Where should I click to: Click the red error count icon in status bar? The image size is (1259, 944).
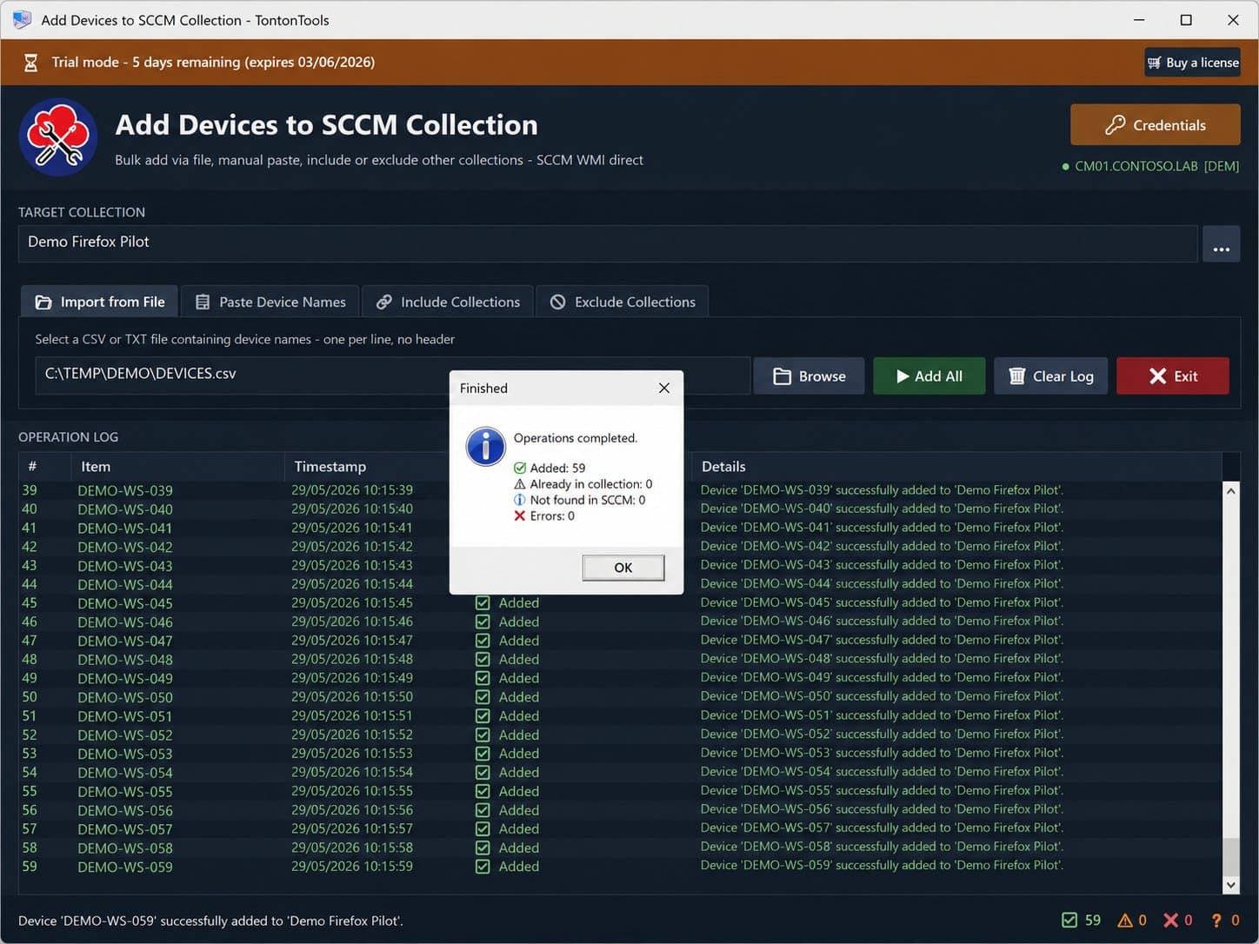1171,921
